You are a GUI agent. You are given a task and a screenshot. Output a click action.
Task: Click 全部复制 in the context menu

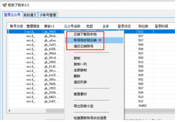click(80, 70)
